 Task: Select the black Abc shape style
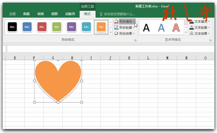point(12,27)
